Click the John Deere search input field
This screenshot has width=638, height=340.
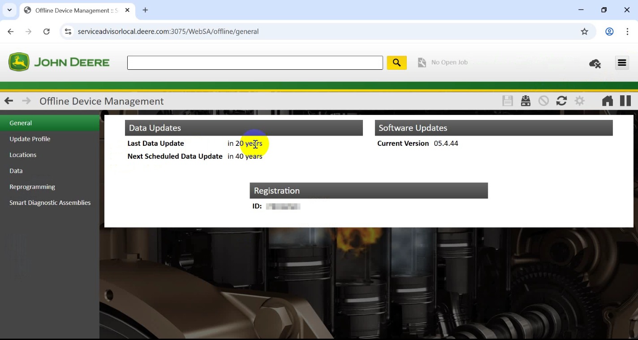pos(255,63)
